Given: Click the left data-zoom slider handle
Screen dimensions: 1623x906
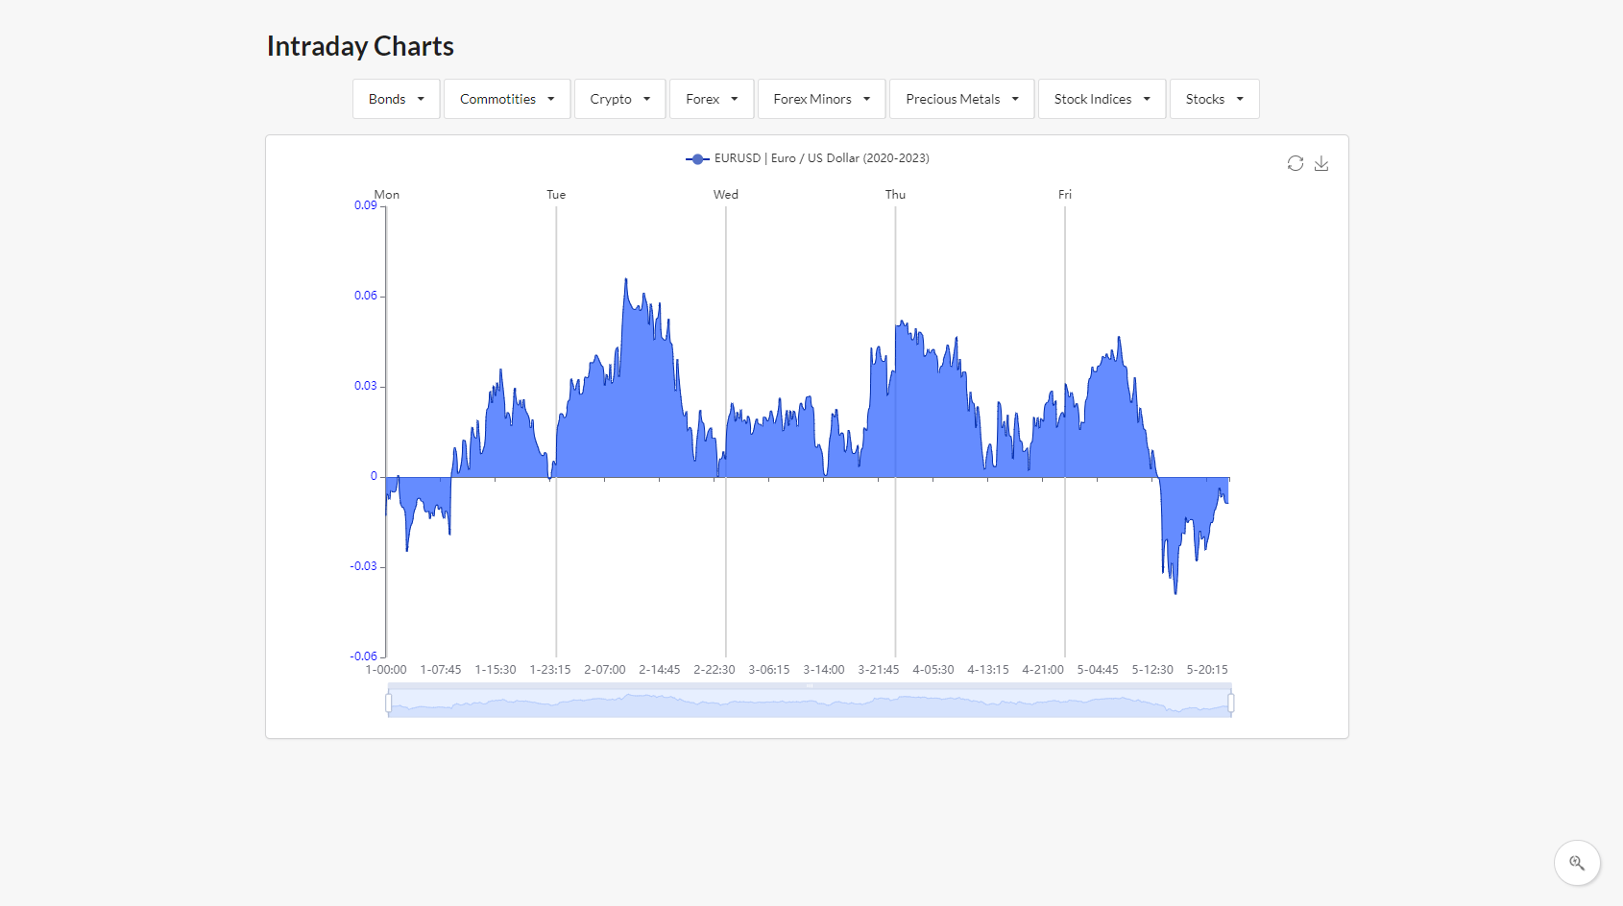Looking at the screenshot, I should click(x=388, y=702).
